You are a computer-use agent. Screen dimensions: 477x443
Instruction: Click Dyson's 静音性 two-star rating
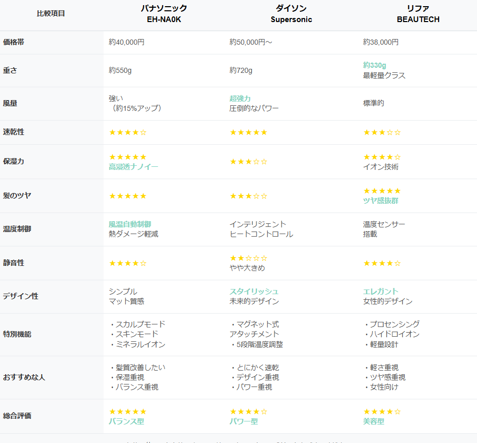[x=248, y=258]
